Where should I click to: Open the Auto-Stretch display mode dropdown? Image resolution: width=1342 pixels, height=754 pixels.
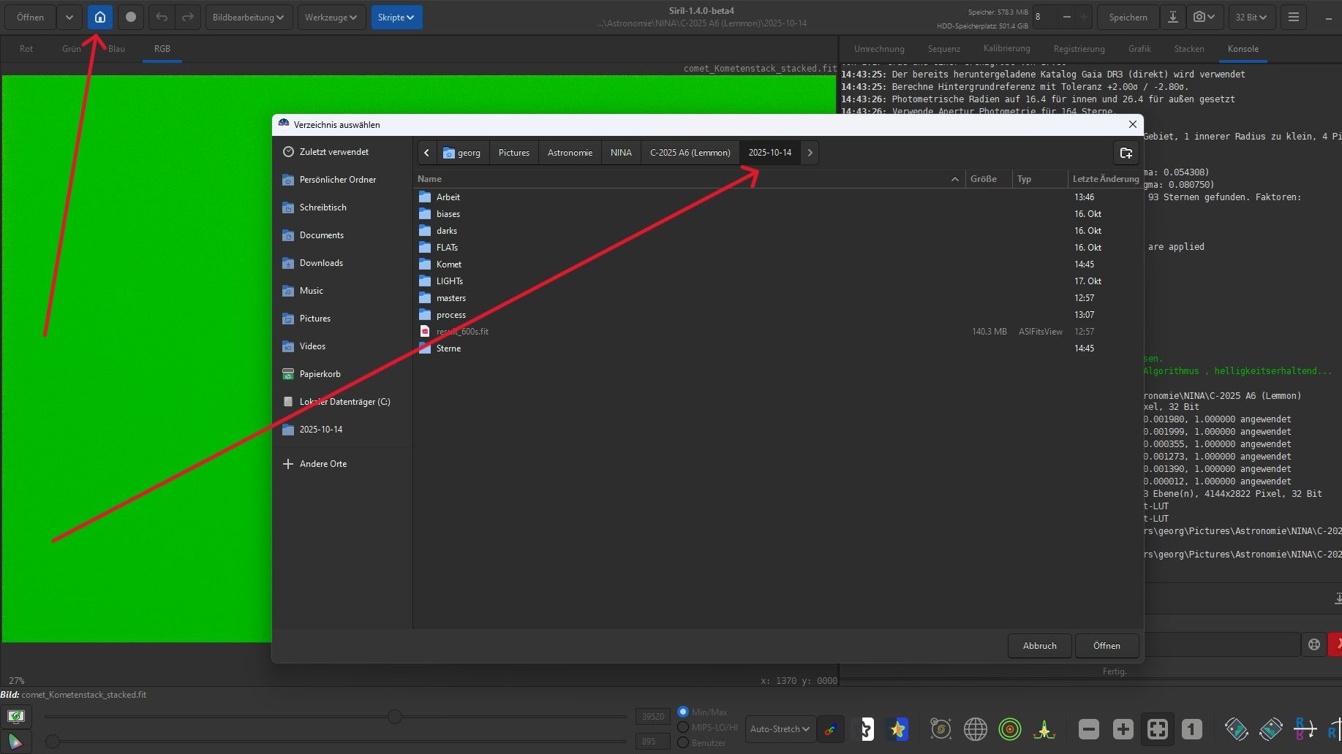pyautogui.click(x=780, y=728)
